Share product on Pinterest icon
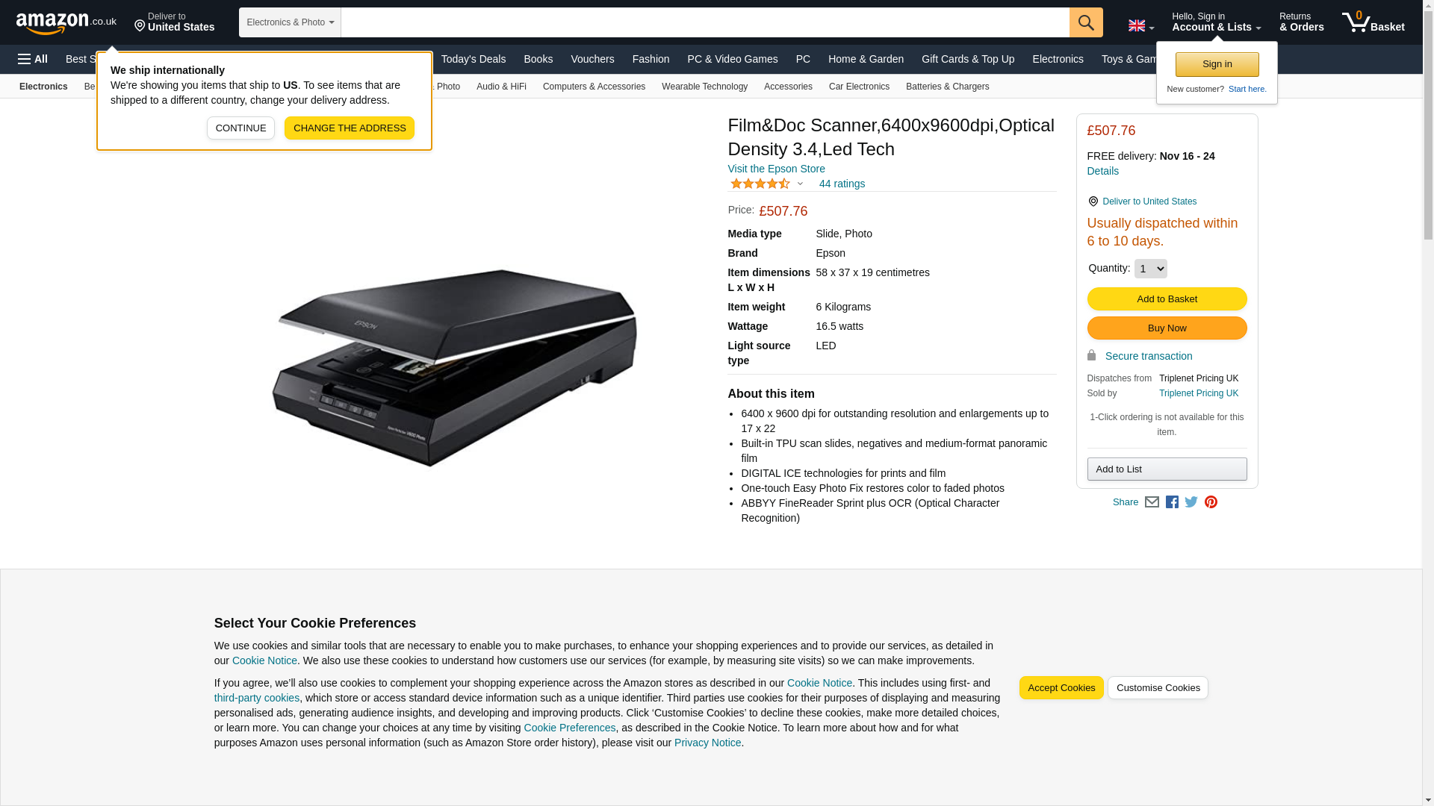The width and height of the screenshot is (1434, 806). coord(1211,502)
